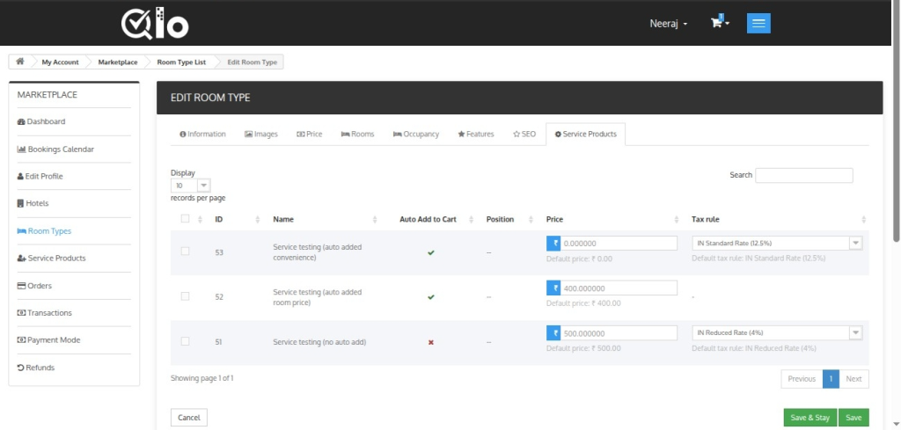Sort by Name column arrows
The height and width of the screenshot is (430, 901).
click(375, 220)
